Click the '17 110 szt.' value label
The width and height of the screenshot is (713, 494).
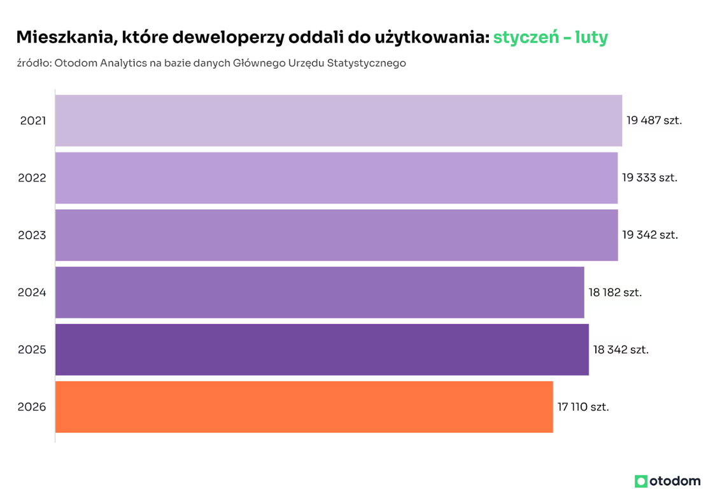tap(583, 407)
